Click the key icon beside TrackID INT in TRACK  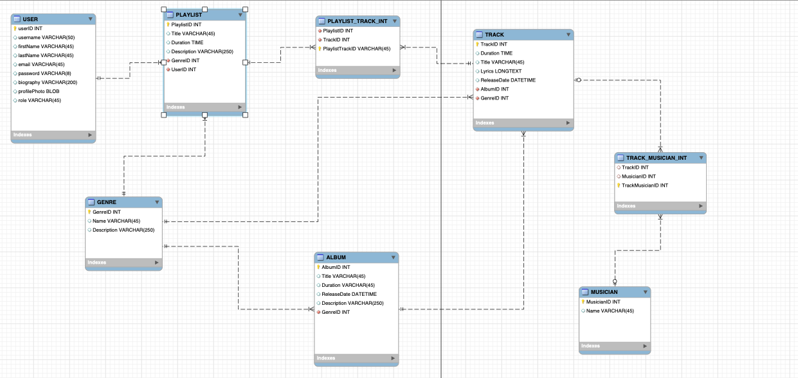pyautogui.click(x=478, y=44)
